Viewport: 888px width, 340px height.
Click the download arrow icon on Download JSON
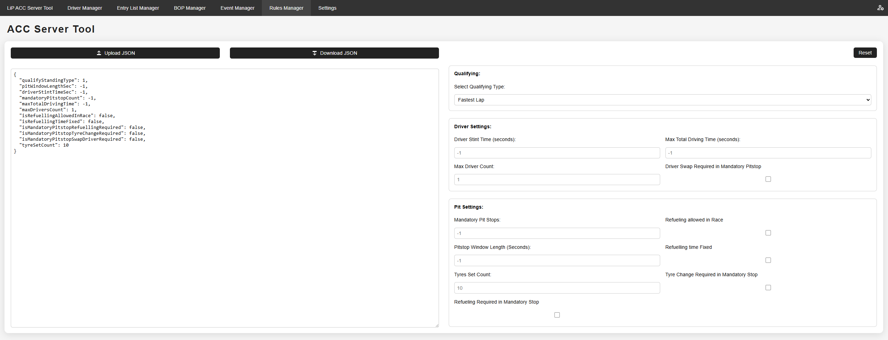314,53
